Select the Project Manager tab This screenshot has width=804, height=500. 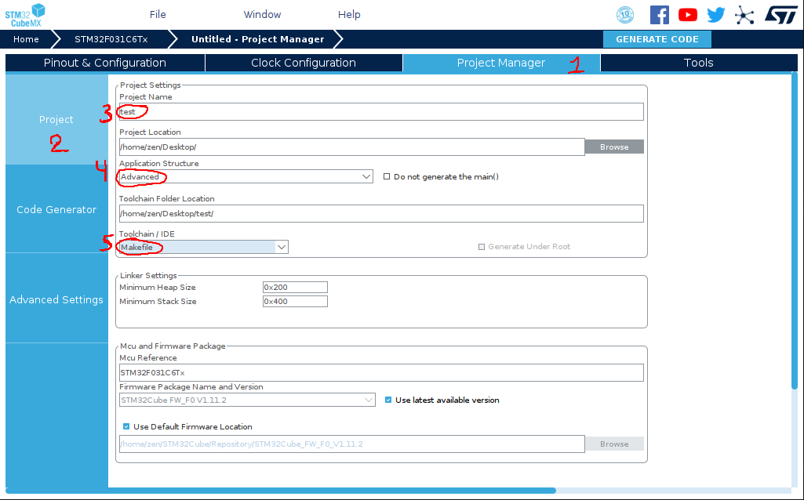[x=501, y=63]
